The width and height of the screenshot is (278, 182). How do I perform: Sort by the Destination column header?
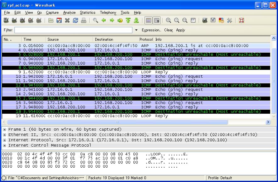point(116,39)
